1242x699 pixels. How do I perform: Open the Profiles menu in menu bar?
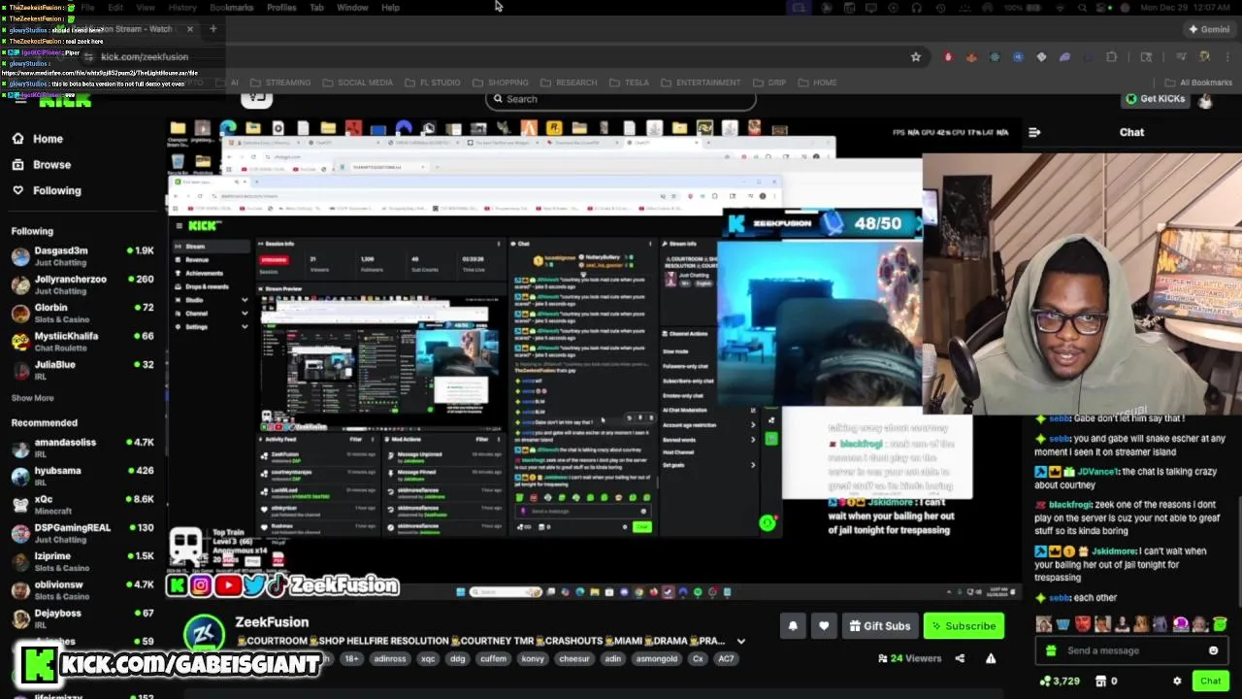coord(281,8)
